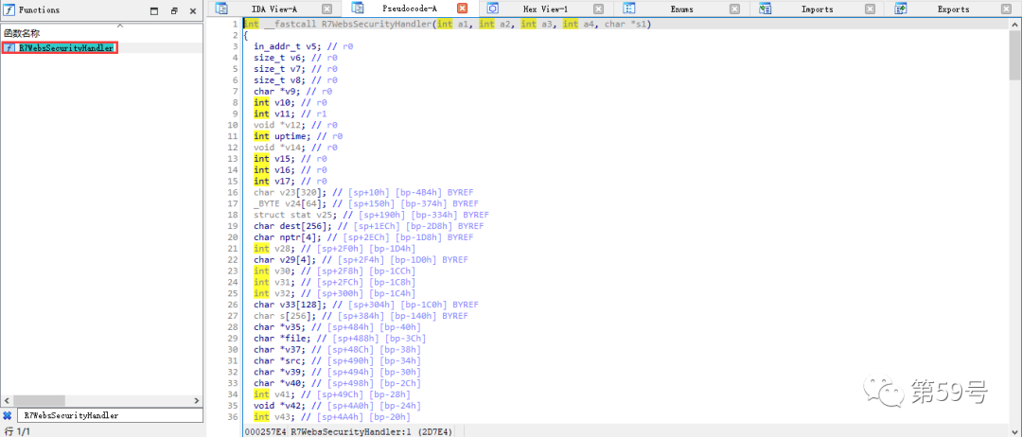Float the Functions panel via restore button
This screenshot has width=1022, height=437.
pos(174,11)
